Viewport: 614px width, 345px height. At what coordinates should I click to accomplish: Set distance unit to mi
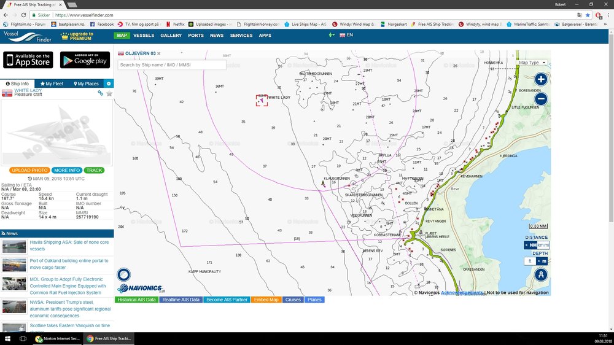(x=546, y=245)
